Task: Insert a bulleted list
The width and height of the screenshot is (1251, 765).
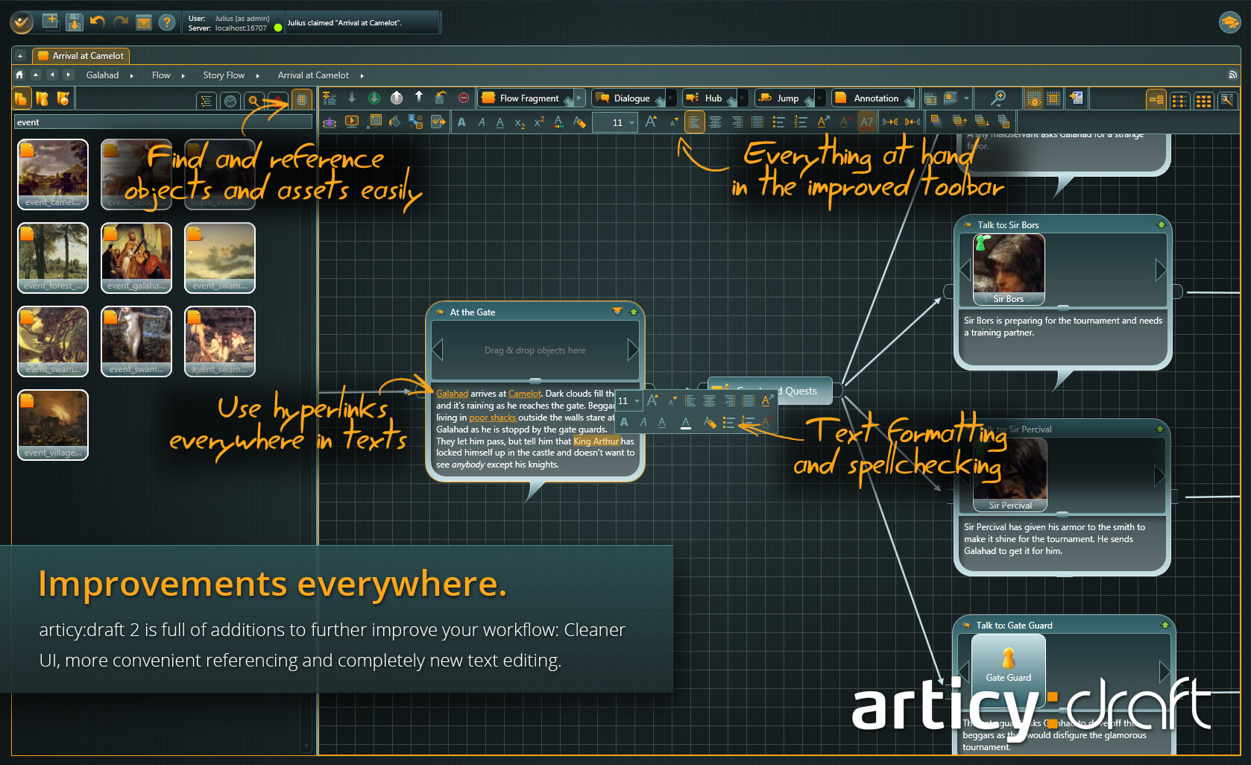Action: point(778,122)
